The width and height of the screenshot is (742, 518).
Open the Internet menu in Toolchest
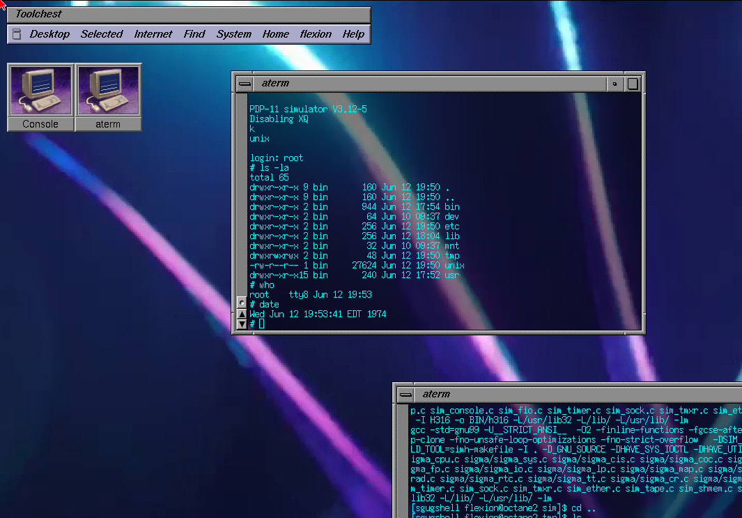coord(153,34)
